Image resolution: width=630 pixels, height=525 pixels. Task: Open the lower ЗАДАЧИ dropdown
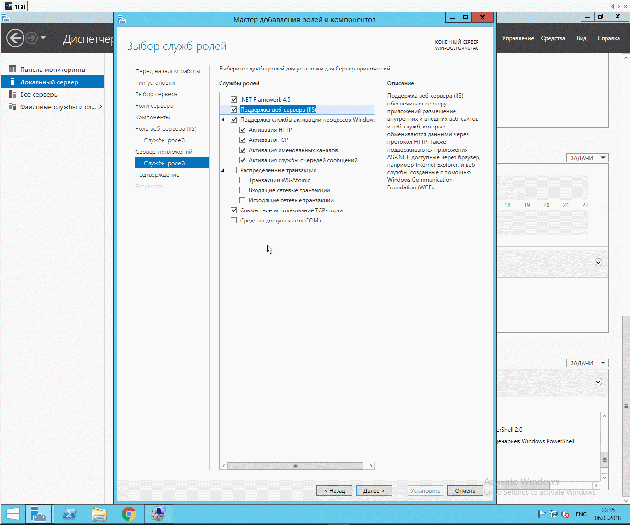pos(587,363)
